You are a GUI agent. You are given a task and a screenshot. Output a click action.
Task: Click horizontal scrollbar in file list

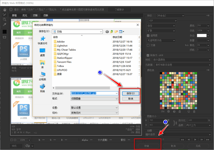(82, 88)
